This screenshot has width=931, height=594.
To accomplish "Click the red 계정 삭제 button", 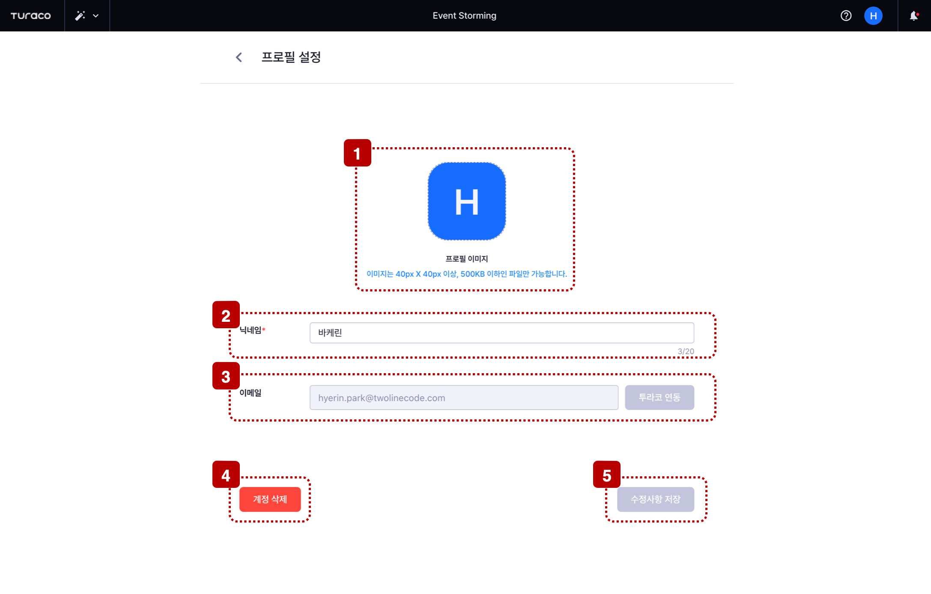I will [270, 499].
